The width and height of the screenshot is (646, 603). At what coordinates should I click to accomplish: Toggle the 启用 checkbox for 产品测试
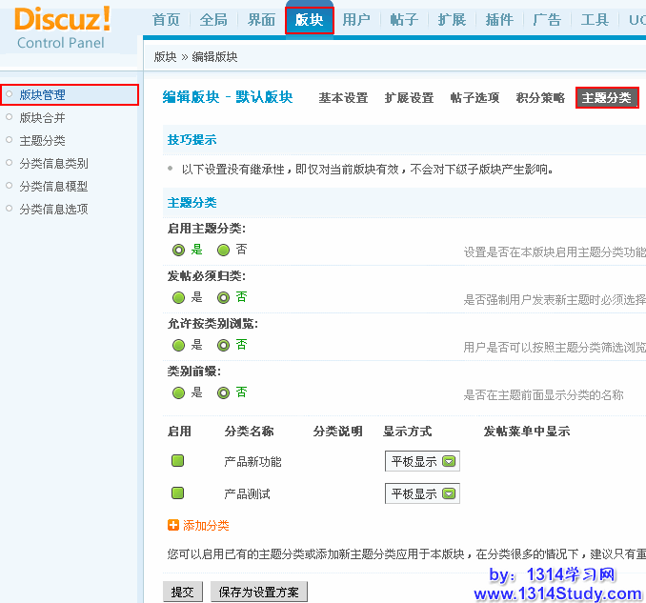(x=177, y=493)
